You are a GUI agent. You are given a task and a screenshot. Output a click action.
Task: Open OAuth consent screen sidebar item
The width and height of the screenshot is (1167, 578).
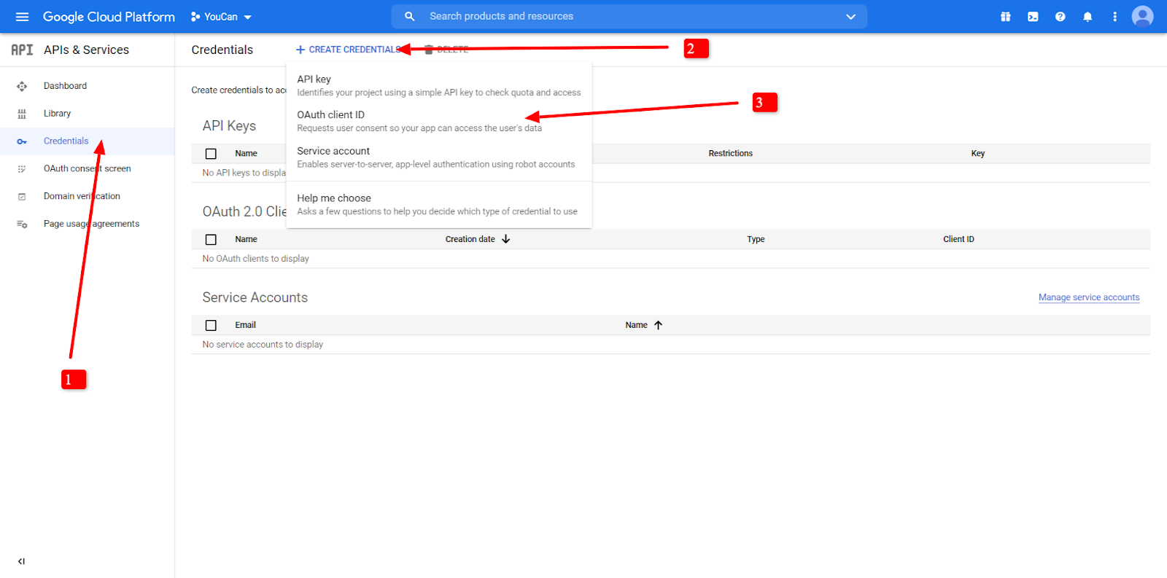(87, 169)
